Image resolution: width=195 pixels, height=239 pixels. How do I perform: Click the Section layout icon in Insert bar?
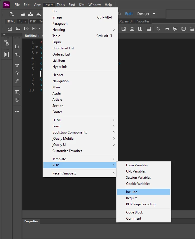point(140,29)
